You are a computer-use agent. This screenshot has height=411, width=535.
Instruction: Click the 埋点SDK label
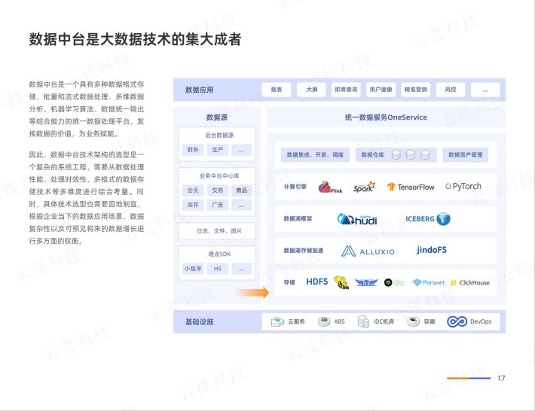tap(219, 254)
